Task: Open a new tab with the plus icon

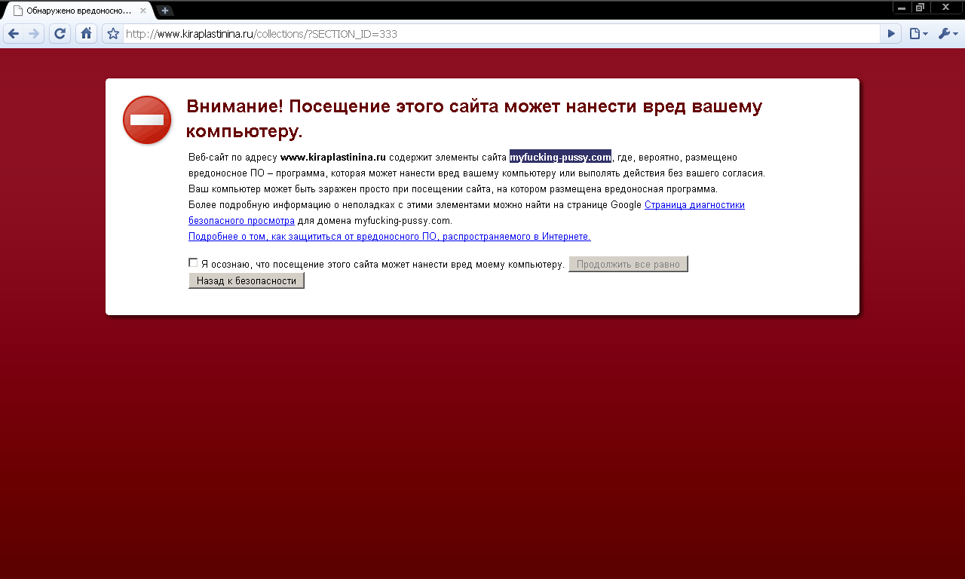Action: 164,11
